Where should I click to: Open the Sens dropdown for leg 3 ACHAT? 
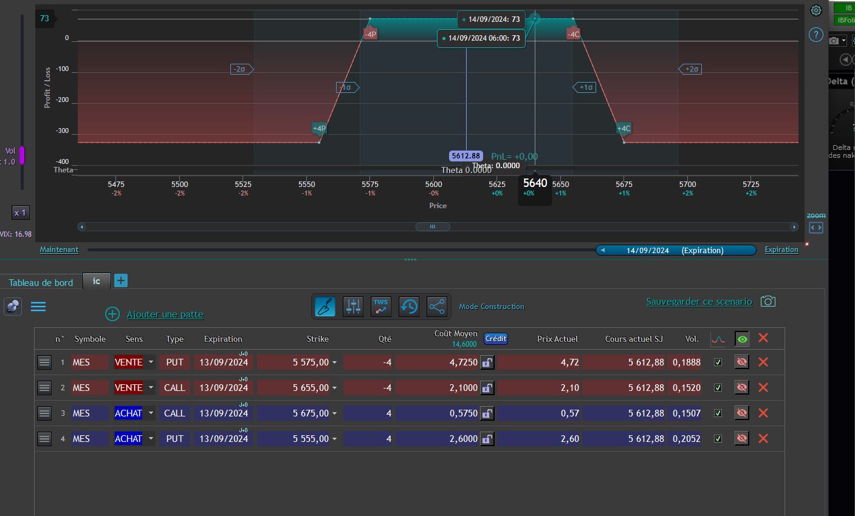click(x=151, y=413)
